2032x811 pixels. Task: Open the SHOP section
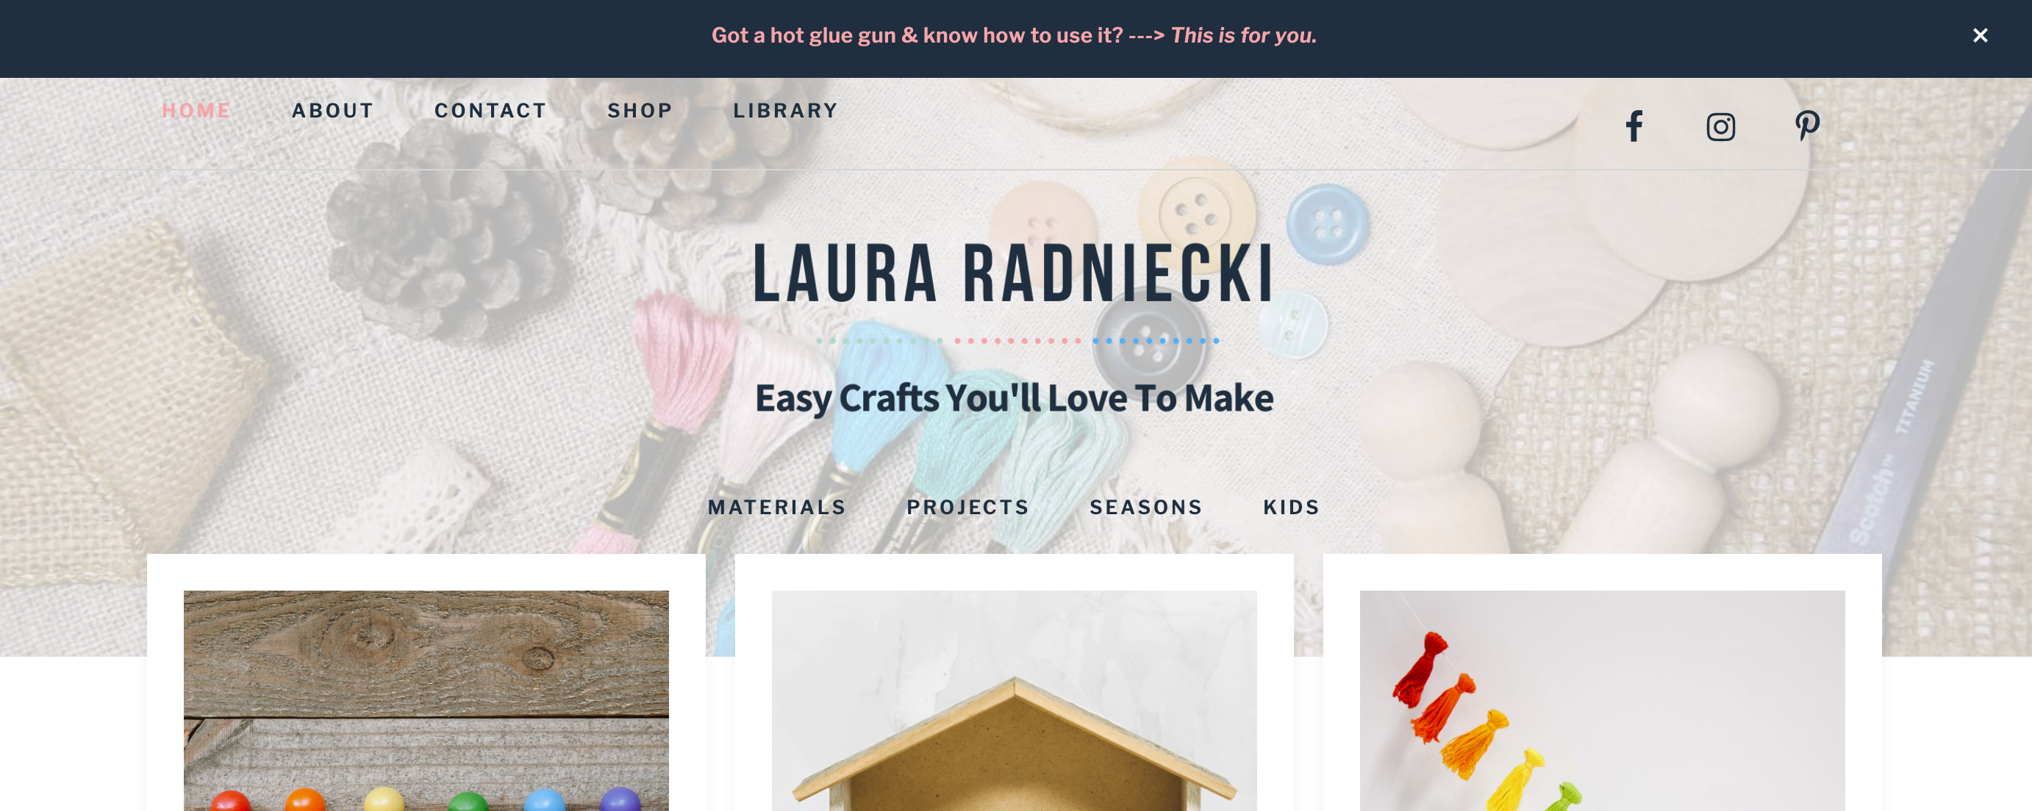(x=640, y=110)
